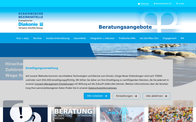Click the magnifier search icon
196x122 pixels.
177,4
